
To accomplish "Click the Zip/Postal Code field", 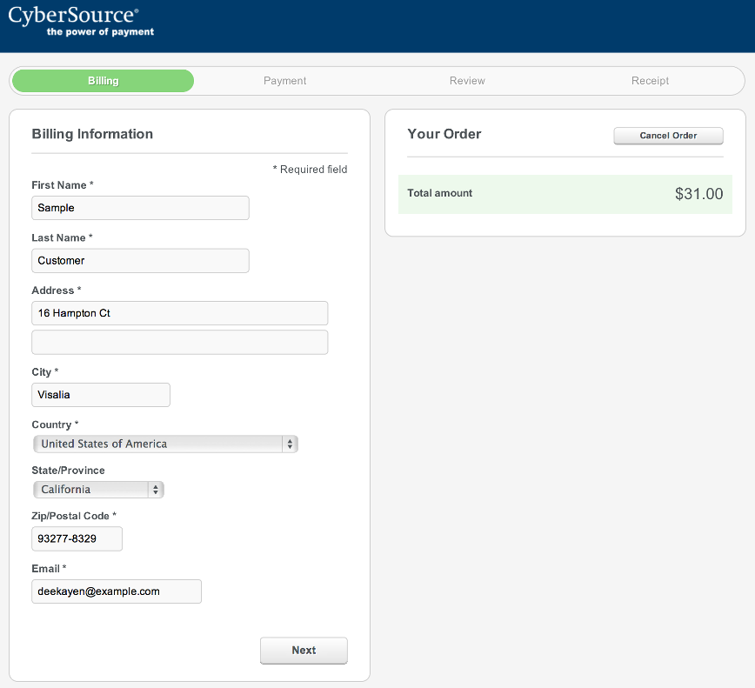I will [77, 538].
